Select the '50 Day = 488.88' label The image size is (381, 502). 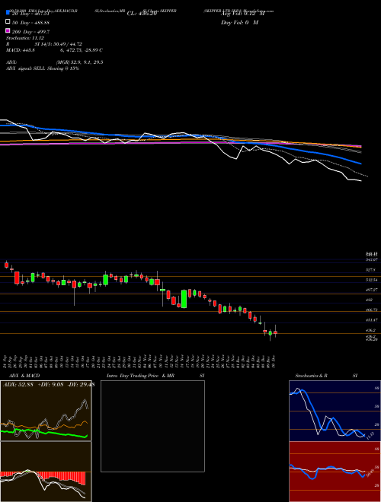click(x=30, y=23)
